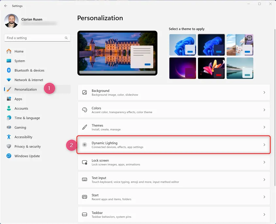This screenshot has height=224, width=276.
Task: Click the Network wifi icon
Action: pyautogui.click(x=9, y=80)
